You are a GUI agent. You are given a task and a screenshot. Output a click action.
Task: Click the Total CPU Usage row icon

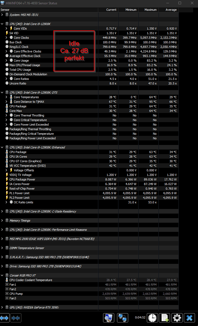point(7,70)
